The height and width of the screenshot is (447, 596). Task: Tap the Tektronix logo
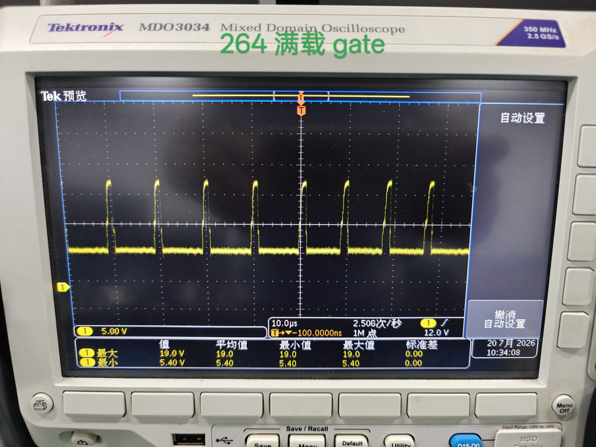click(x=85, y=28)
